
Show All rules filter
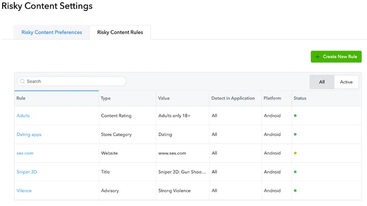click(322, 82)
